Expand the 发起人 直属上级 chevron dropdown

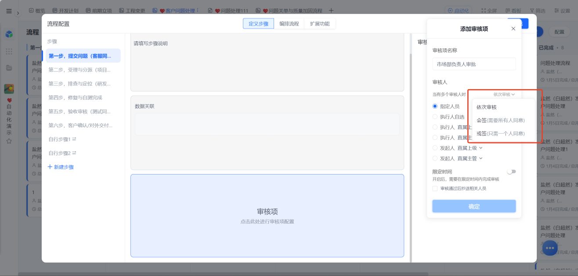[x=480, y=148]
